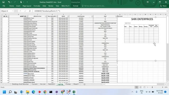This screenshot has width=169, height=95.
Task: Open Outlook from the taskbar
Action: (x=22, y=92)
